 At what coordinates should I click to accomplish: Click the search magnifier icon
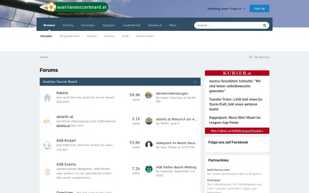[265, 25]
